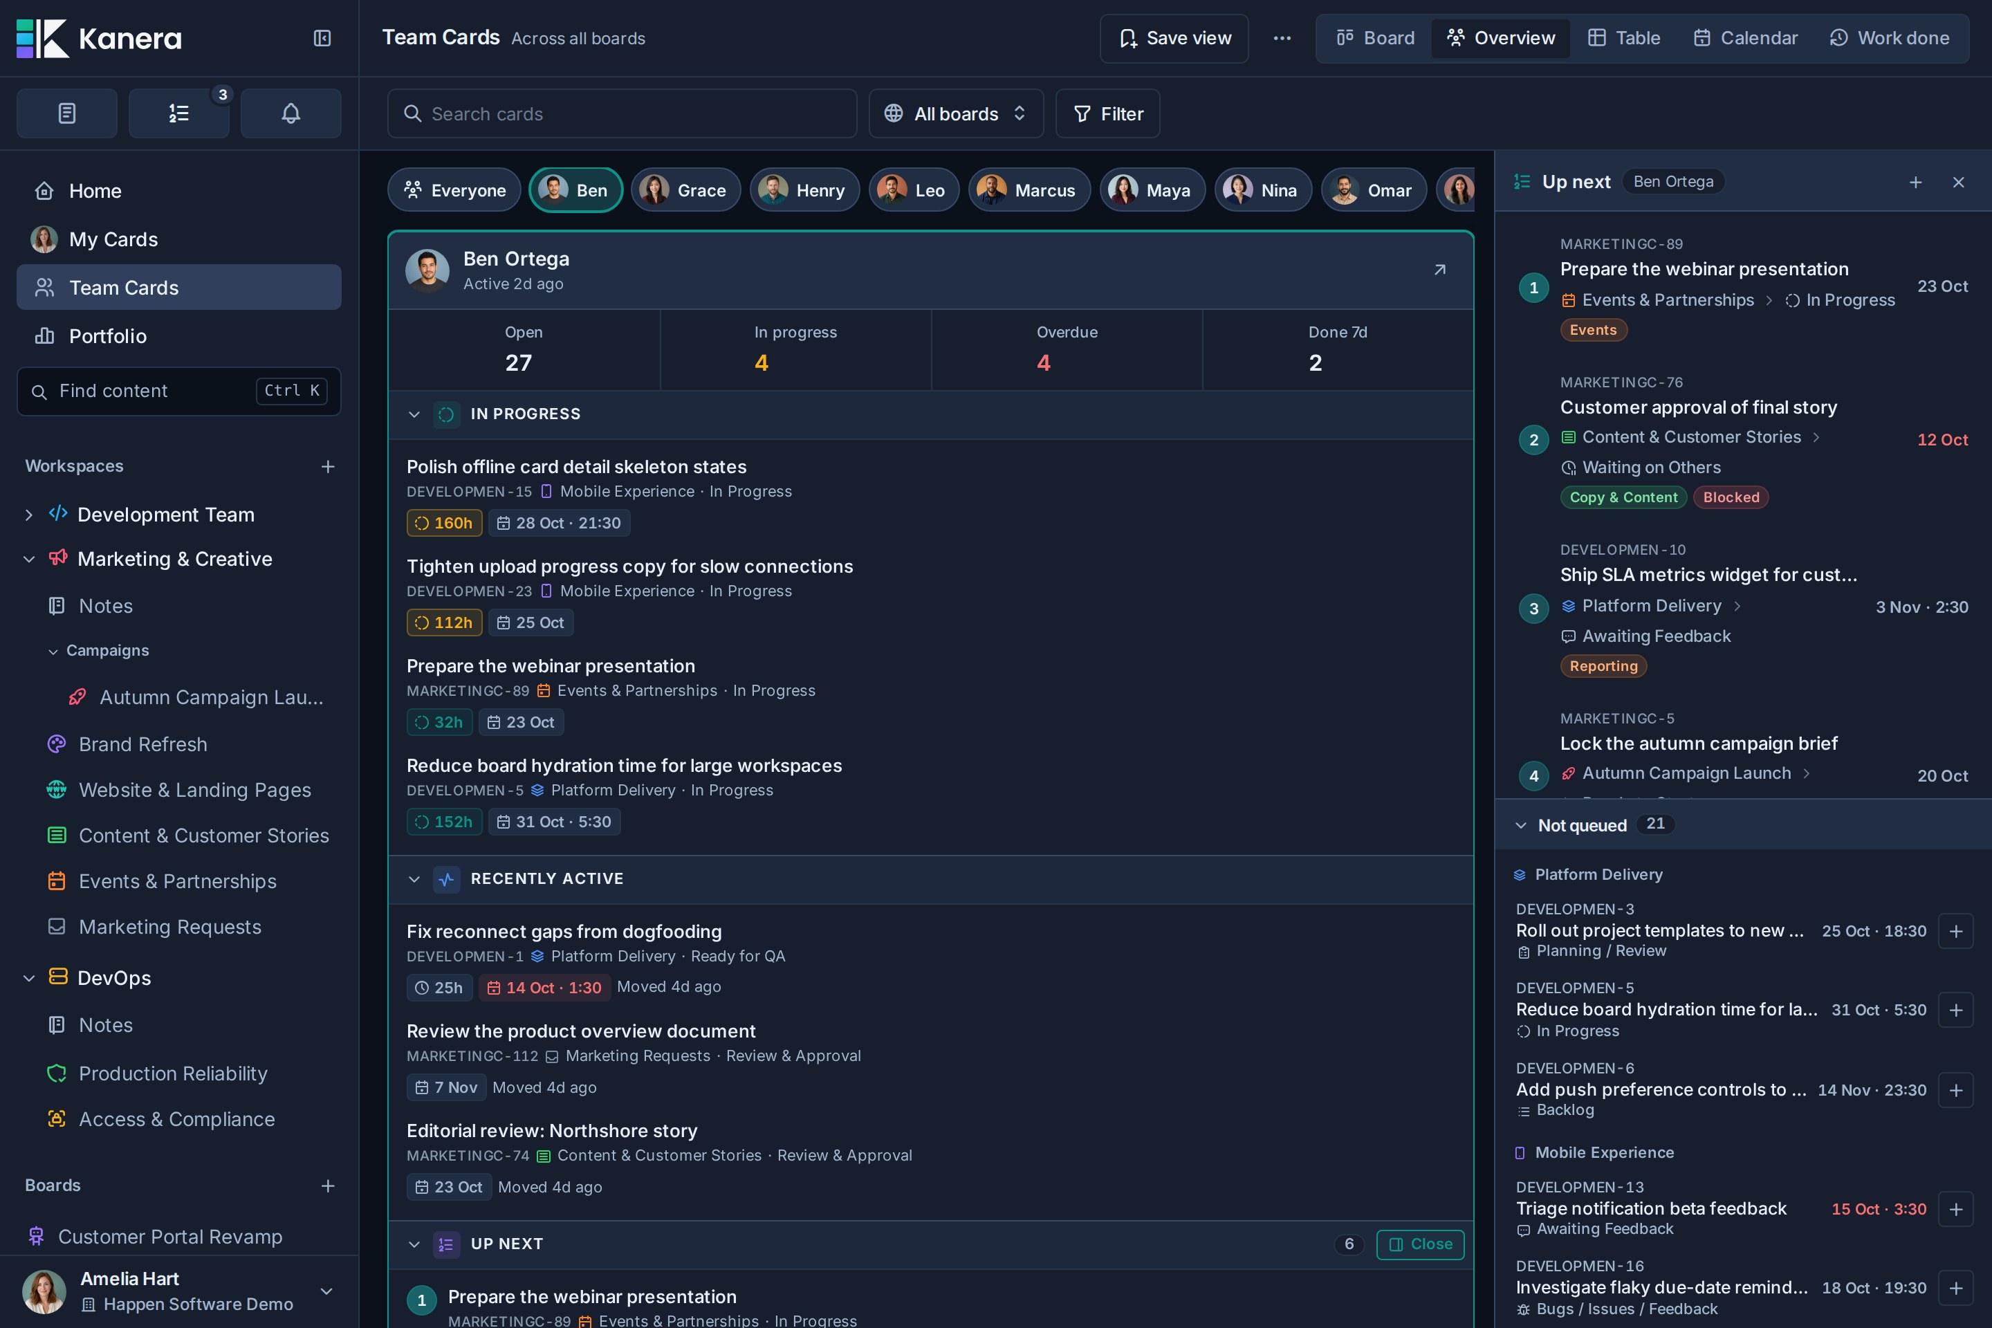Collapse the IN PROGRESS section
The image size is (1992, 1328).
pyautogui.click(x=414, y=414)
